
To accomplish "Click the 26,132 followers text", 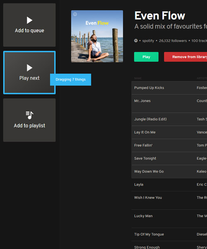I will 173,41.
